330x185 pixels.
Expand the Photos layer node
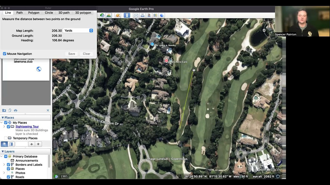coord(4,173)
